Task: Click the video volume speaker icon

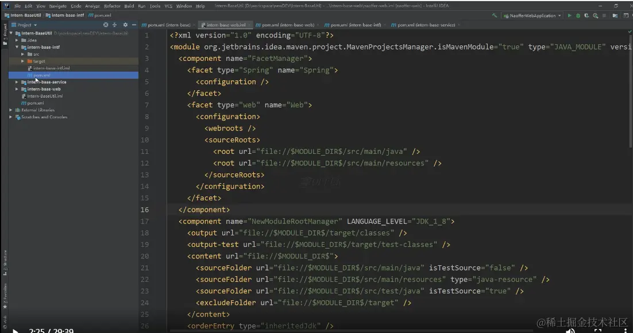Action: pyautogui.click(x=570, y=331)
